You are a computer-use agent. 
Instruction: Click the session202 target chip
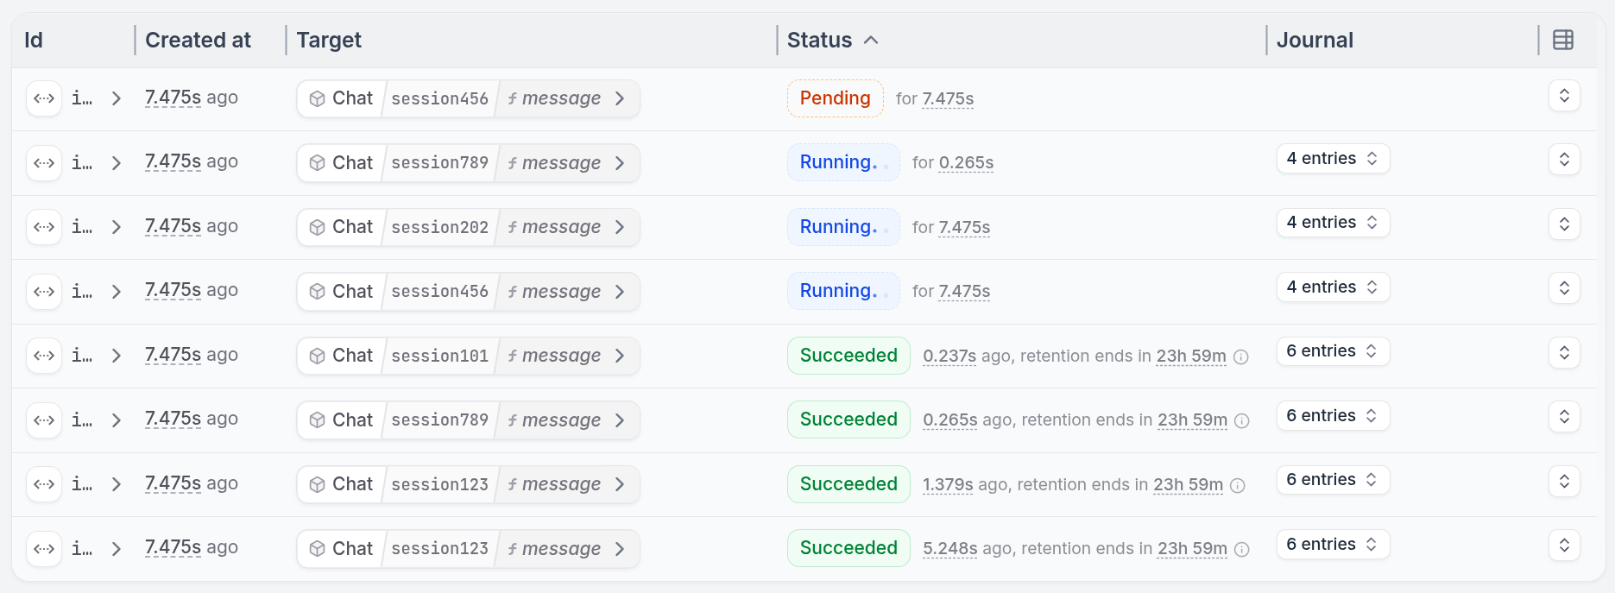(x=439, y=227)
